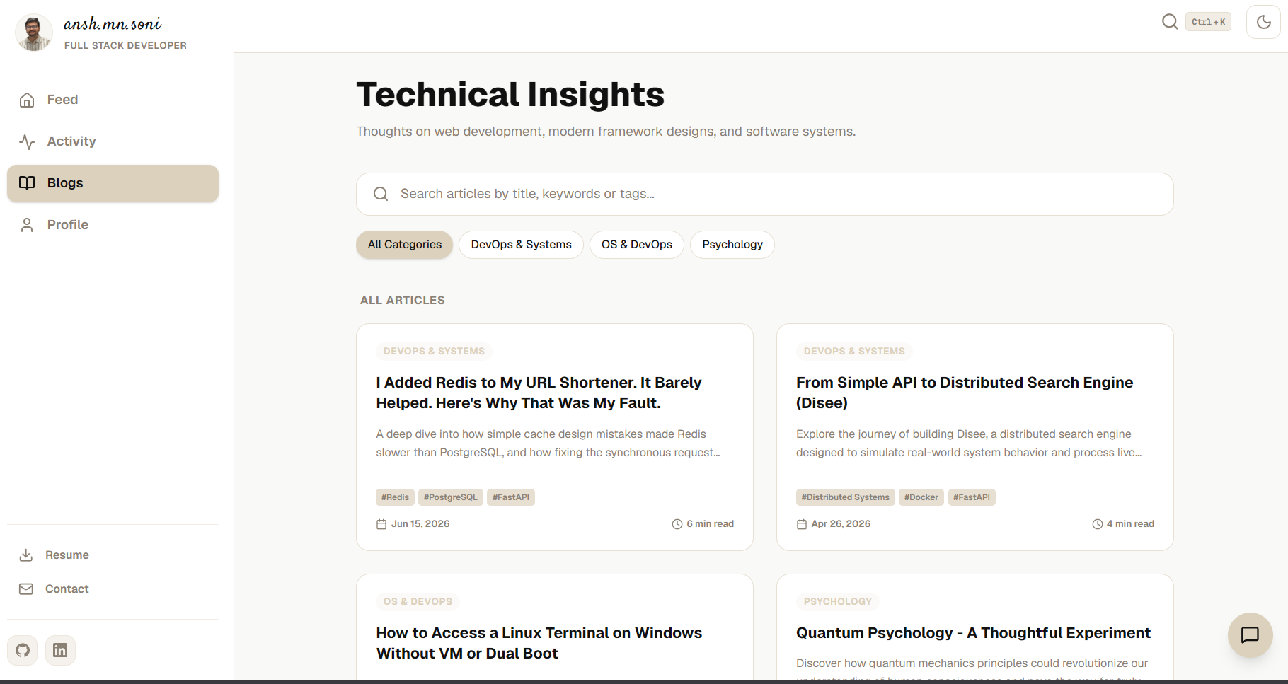Click the #PostgreSQL tag

click(451, 497)
